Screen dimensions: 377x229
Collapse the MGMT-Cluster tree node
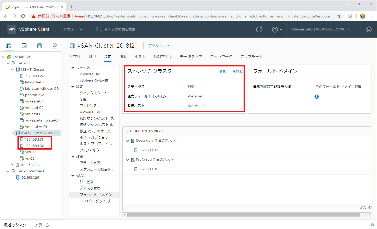point(12,69)
